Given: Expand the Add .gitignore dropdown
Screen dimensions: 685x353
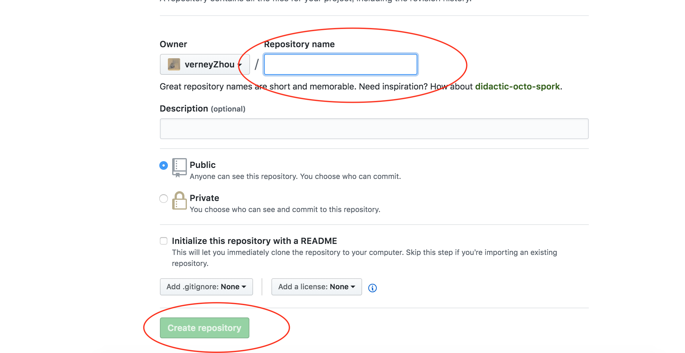Looking at the screenshot, I should coord(206,287).
